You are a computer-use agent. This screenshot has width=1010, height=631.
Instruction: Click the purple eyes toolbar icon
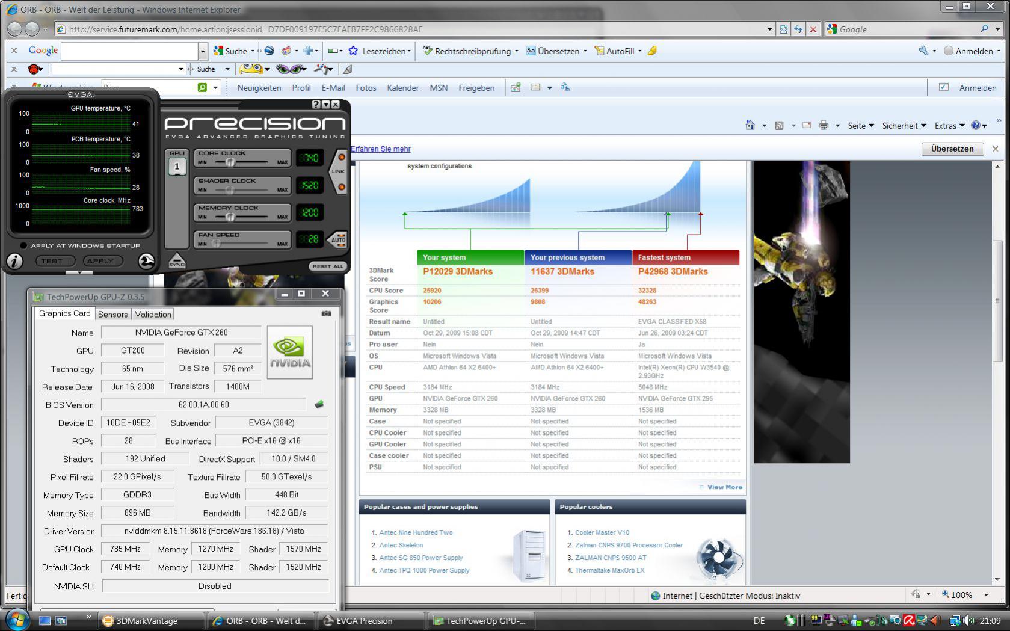coord(291,69)
